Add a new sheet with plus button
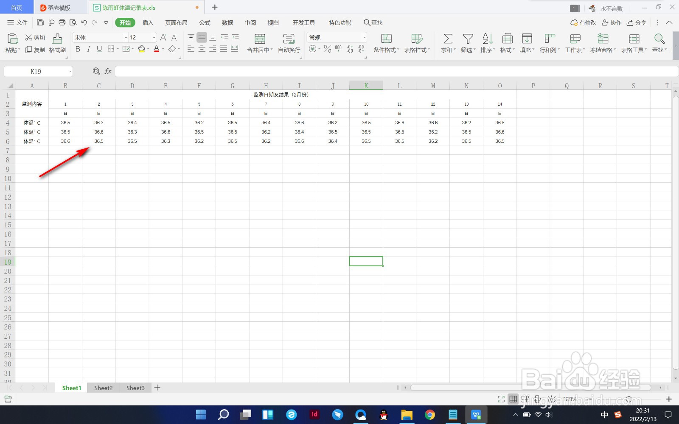The width and height of the screenshot is (679, 424). click(x=157, y=388)
